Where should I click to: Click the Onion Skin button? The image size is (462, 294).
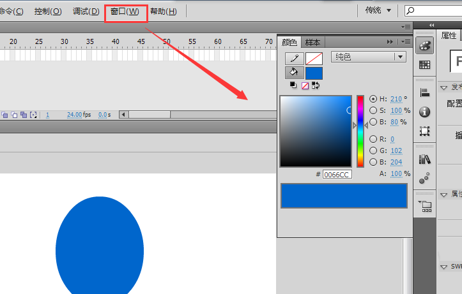point(4,115)
